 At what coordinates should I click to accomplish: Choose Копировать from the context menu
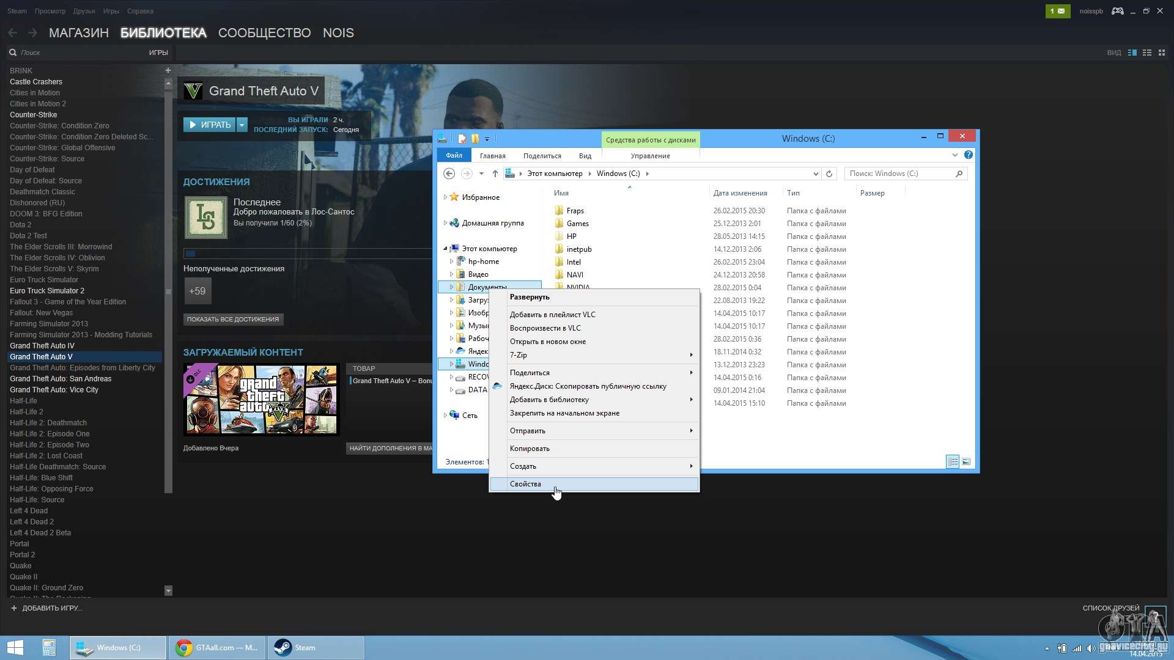pos(594,449)
